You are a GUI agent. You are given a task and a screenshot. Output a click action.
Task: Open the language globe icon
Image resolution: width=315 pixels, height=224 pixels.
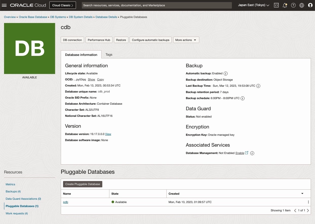tap(302, 5)
